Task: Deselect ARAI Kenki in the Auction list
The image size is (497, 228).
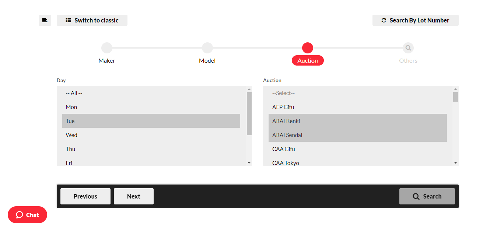Action: point(287,121)
